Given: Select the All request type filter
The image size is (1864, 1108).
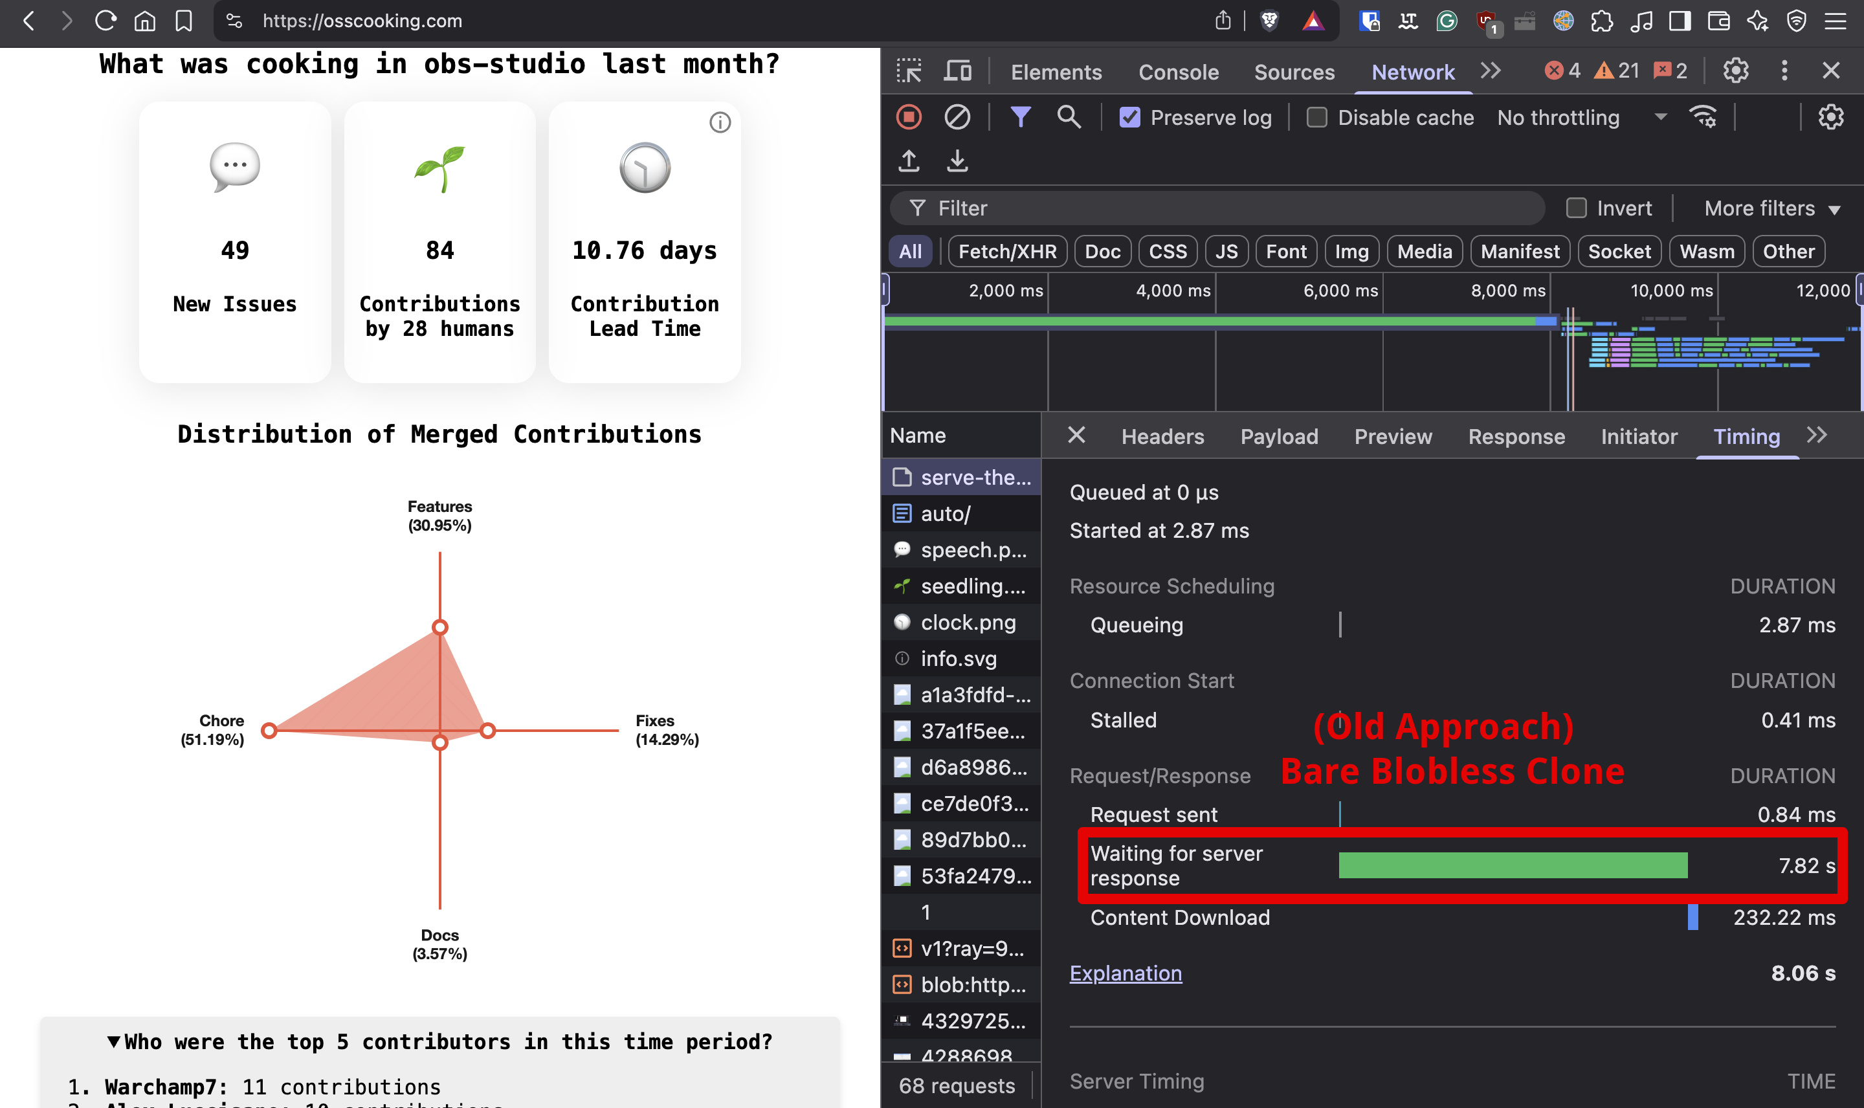Looking at the screenshot, I should coord(910,252).
